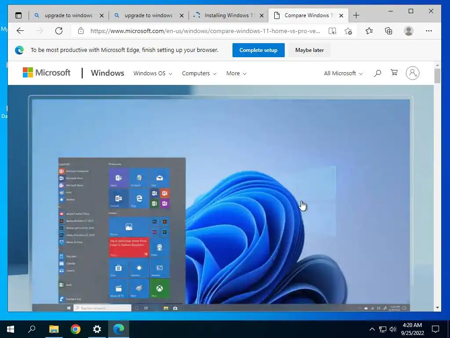Click the scrollbar down arrow

[x=437, y=308]
